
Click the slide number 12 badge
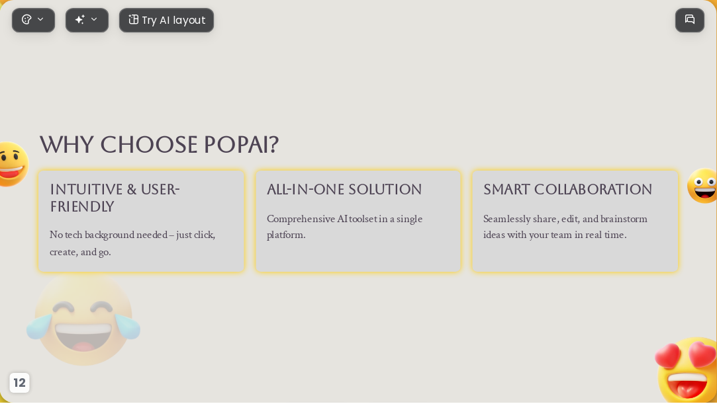[19, 383]
